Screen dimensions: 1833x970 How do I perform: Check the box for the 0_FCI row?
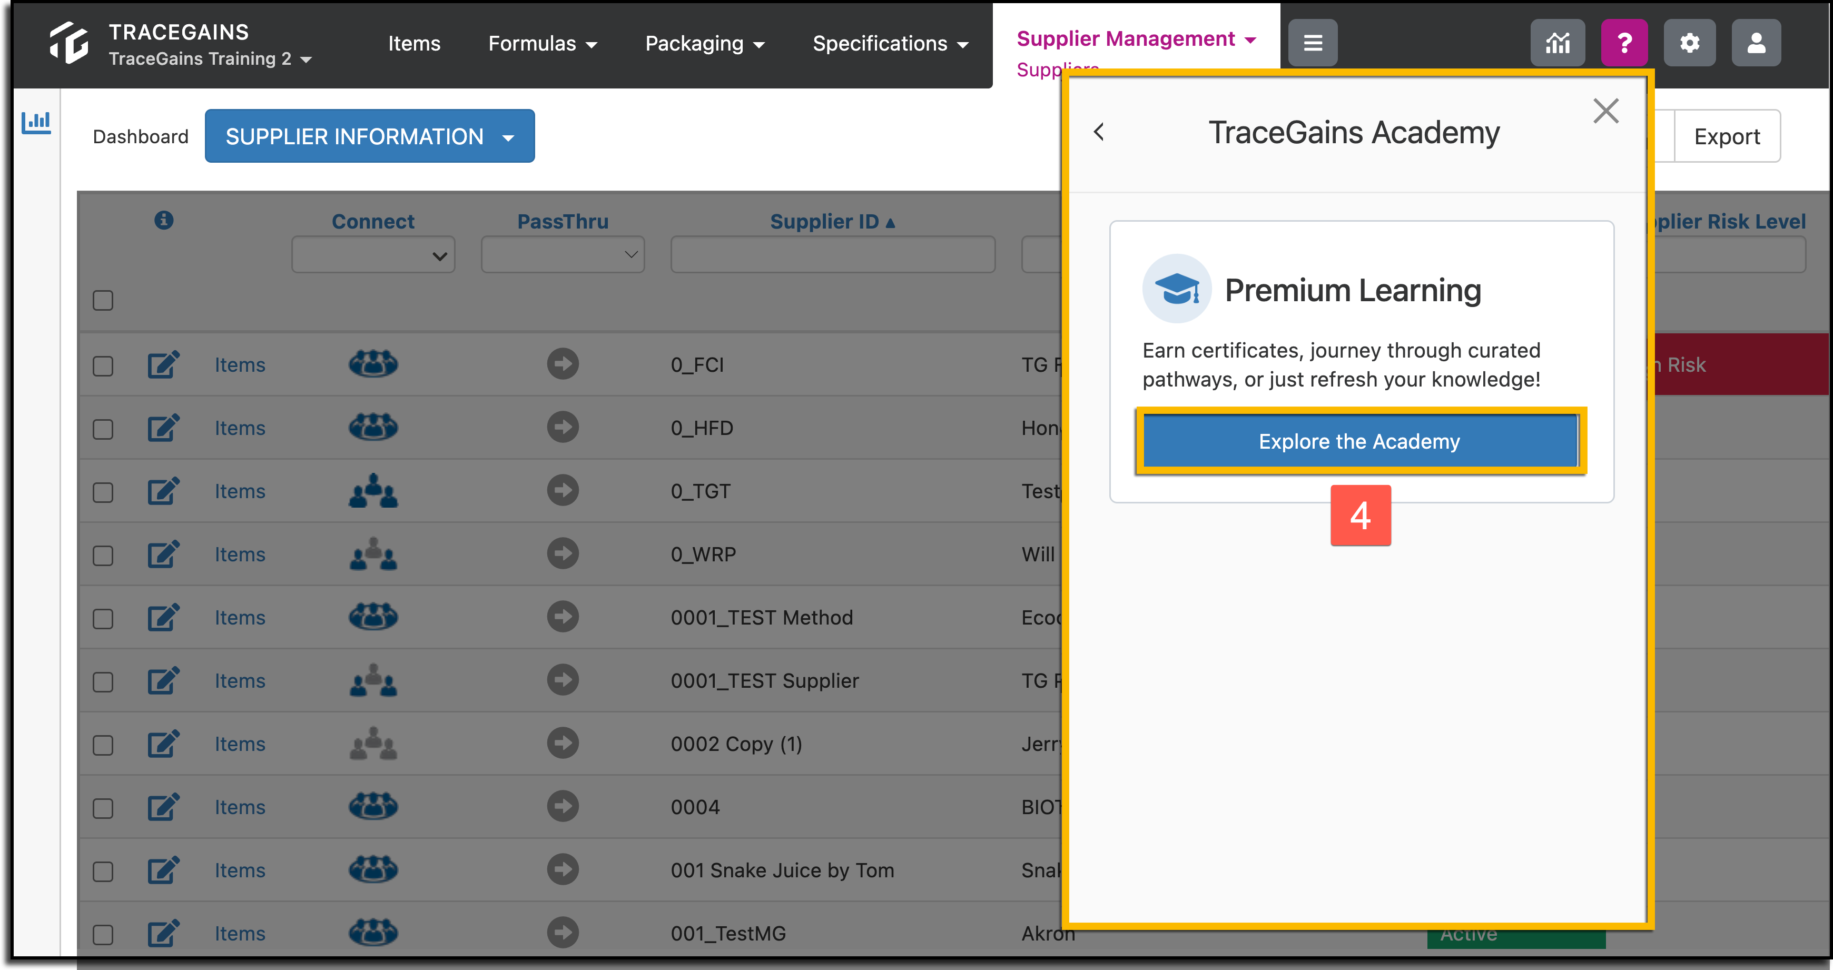103,366
